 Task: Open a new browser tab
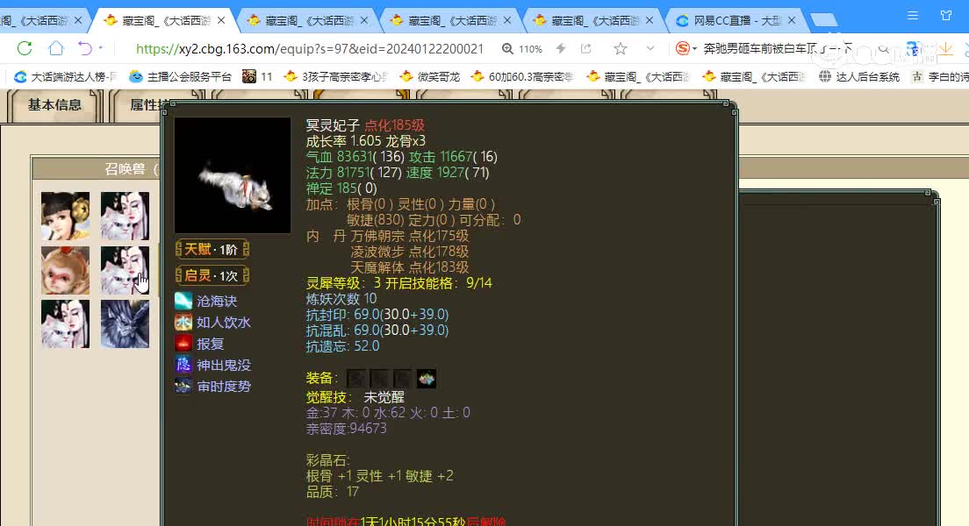click(x=823, y=20)
